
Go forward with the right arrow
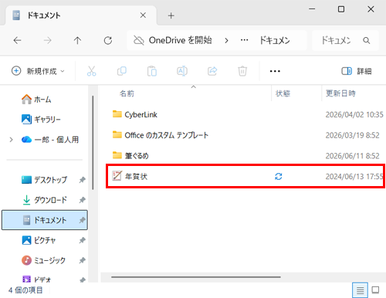[47, 40]
